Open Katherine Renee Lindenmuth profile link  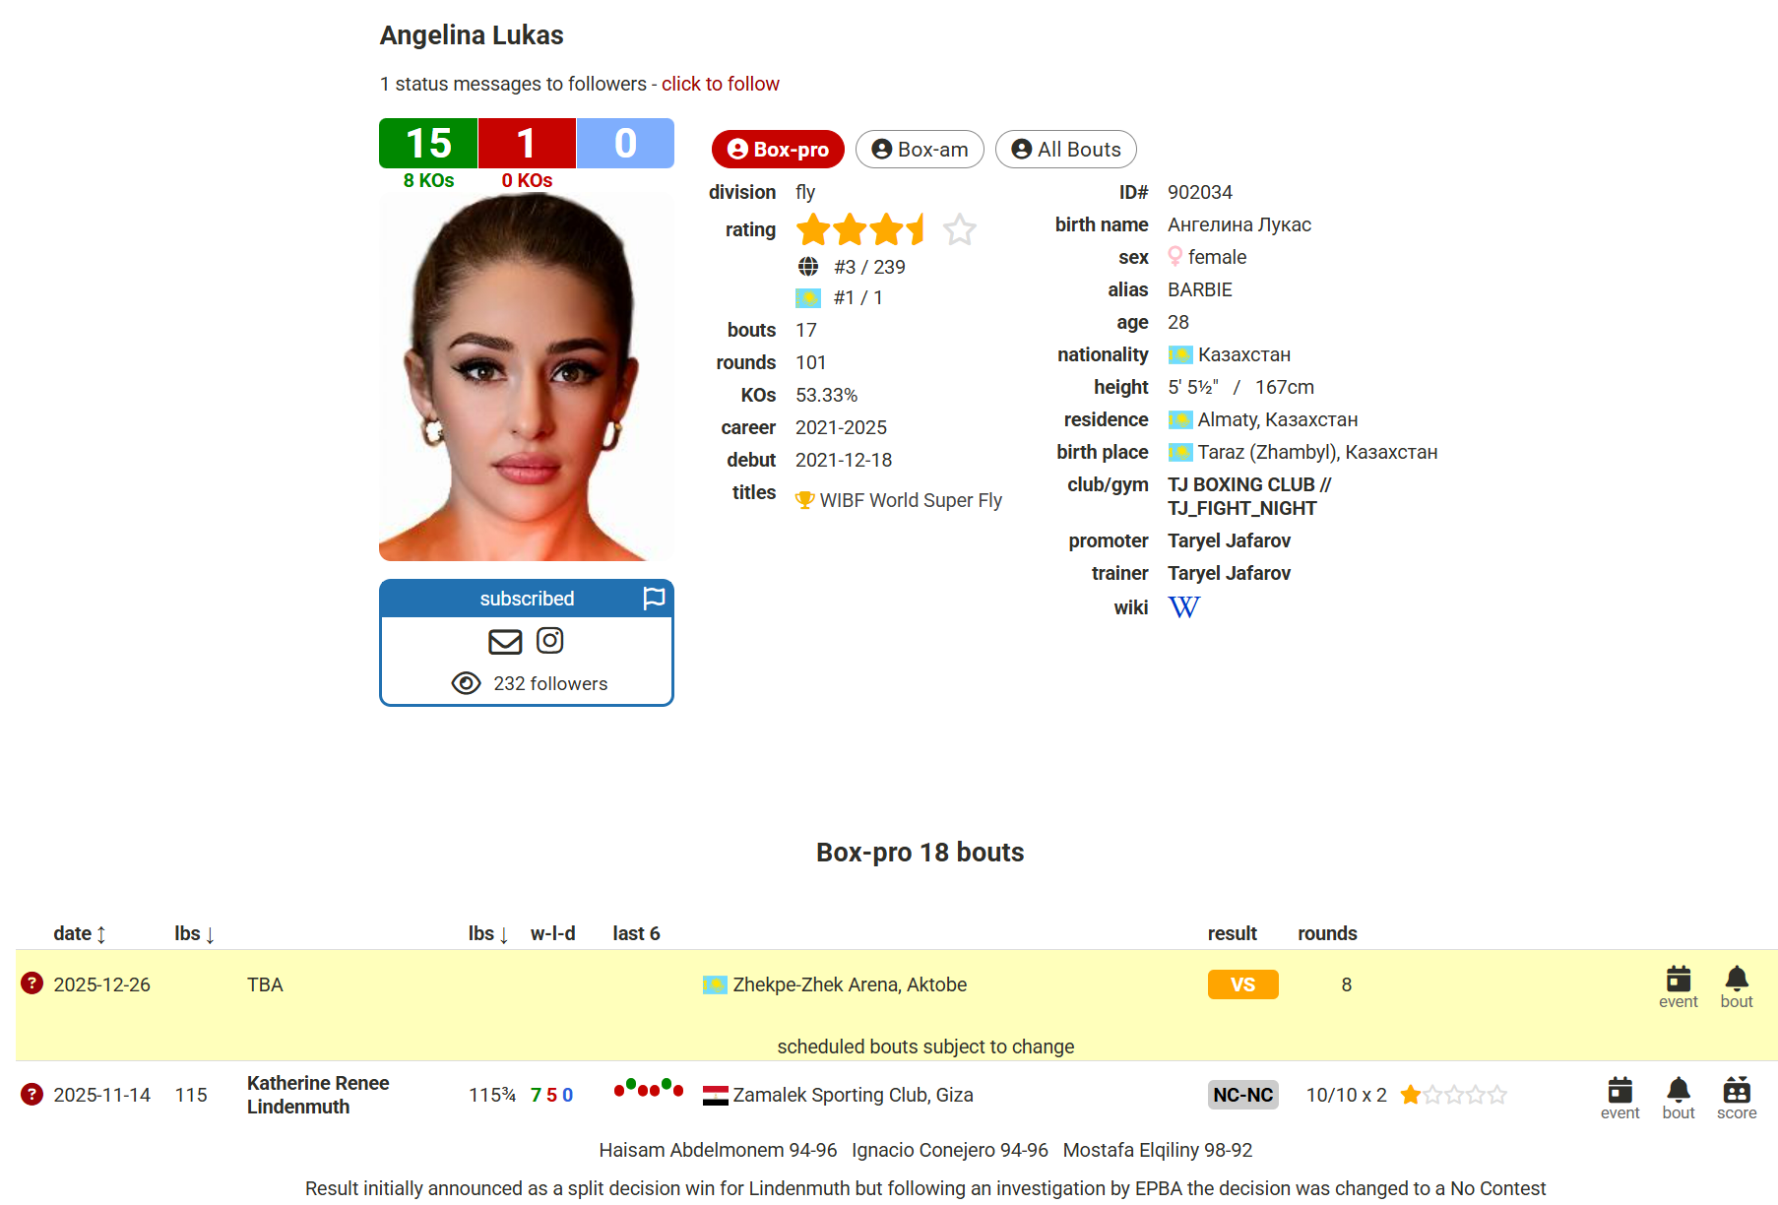[318, 1095]
